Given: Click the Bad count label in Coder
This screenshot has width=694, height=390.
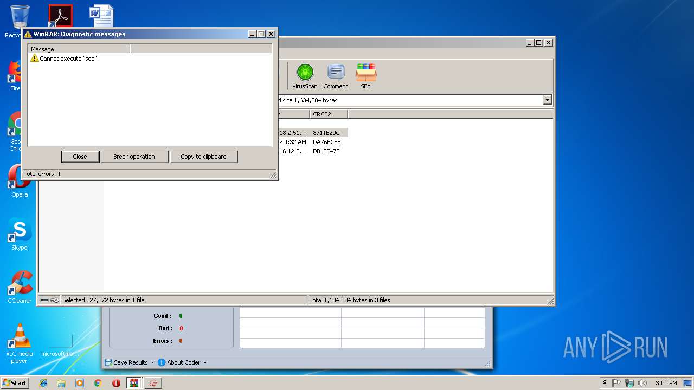Looking at the screenshot, I should pyautogui.click(x=165, y=328).
